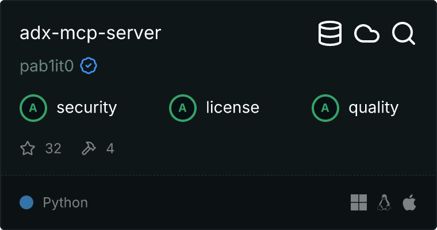The width and height of the screenshot is (437, 230).
Task: Click the green A license grade badge
Action: click(183, 108)
